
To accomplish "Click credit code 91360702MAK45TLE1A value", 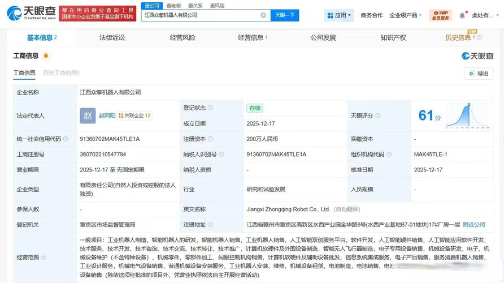I will click(110, 139).
